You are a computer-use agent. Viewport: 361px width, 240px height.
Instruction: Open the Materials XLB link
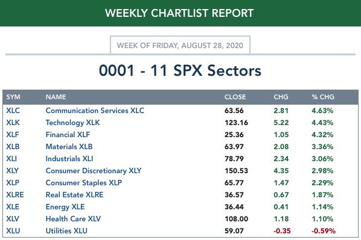point(69,147)
